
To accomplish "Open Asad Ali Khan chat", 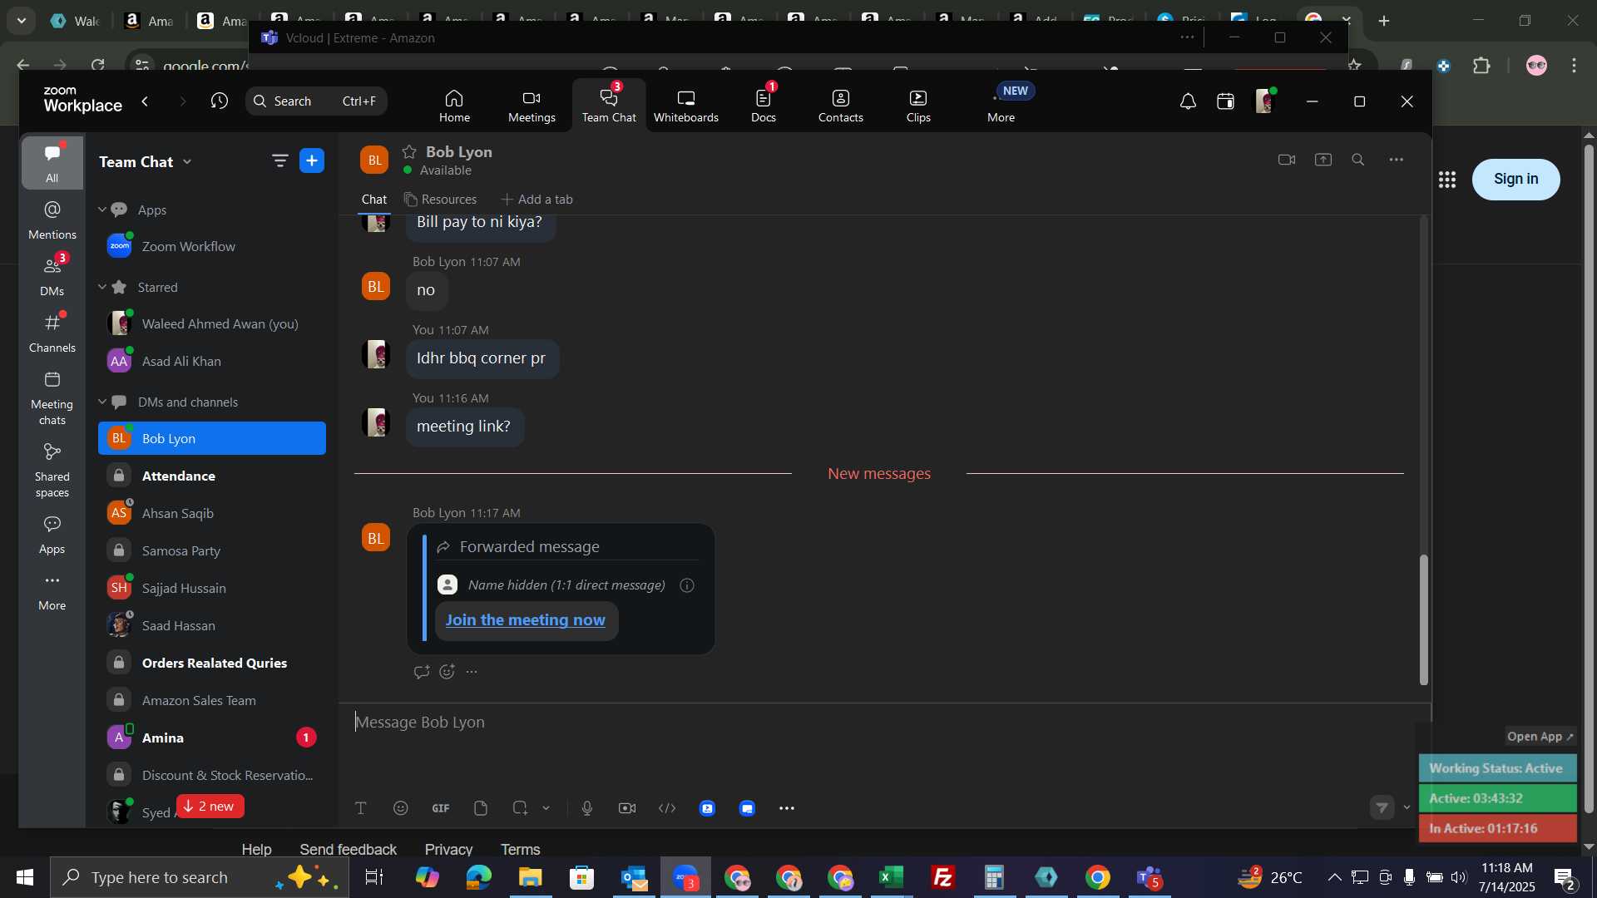I will click(x=212, y=362).
